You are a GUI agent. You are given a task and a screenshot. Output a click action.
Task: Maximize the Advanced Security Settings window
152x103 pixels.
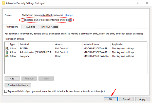[138, 3]
